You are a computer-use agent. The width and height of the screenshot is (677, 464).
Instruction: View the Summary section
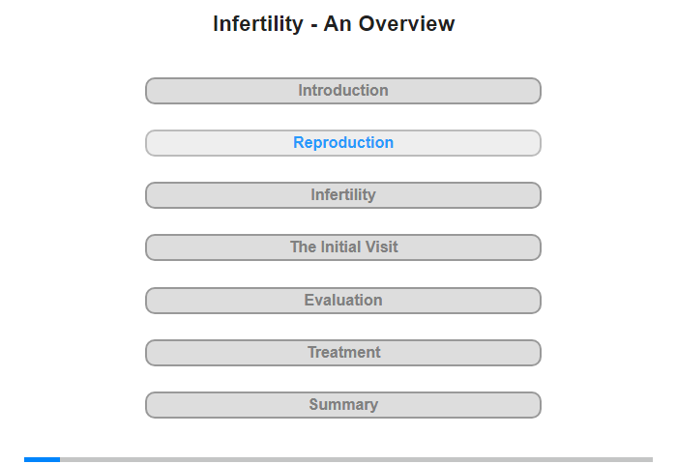point(343,405)
